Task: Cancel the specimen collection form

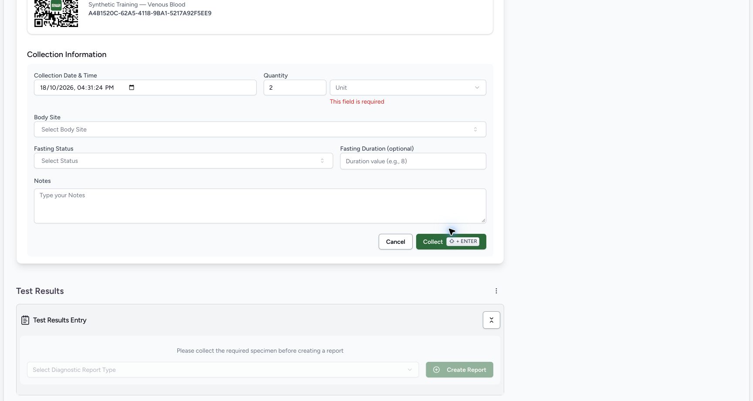Action: (x=395, y=242)
